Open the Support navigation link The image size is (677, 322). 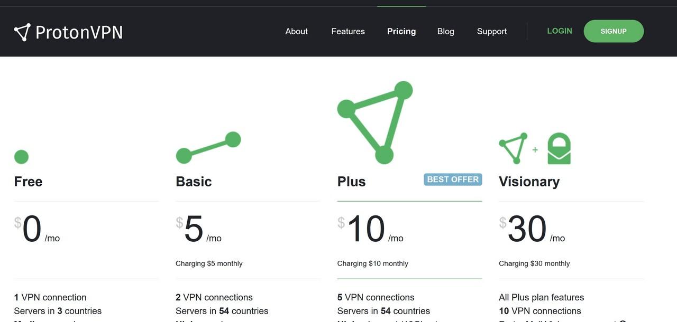[x=492, y=31]
